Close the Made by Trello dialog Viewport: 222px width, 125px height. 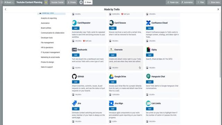(218, 9)
